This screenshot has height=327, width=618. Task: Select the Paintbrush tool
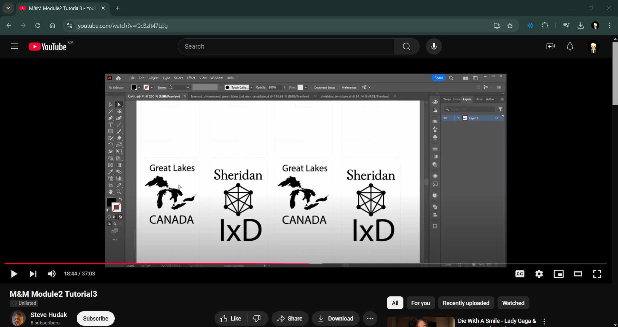(119, 131)
